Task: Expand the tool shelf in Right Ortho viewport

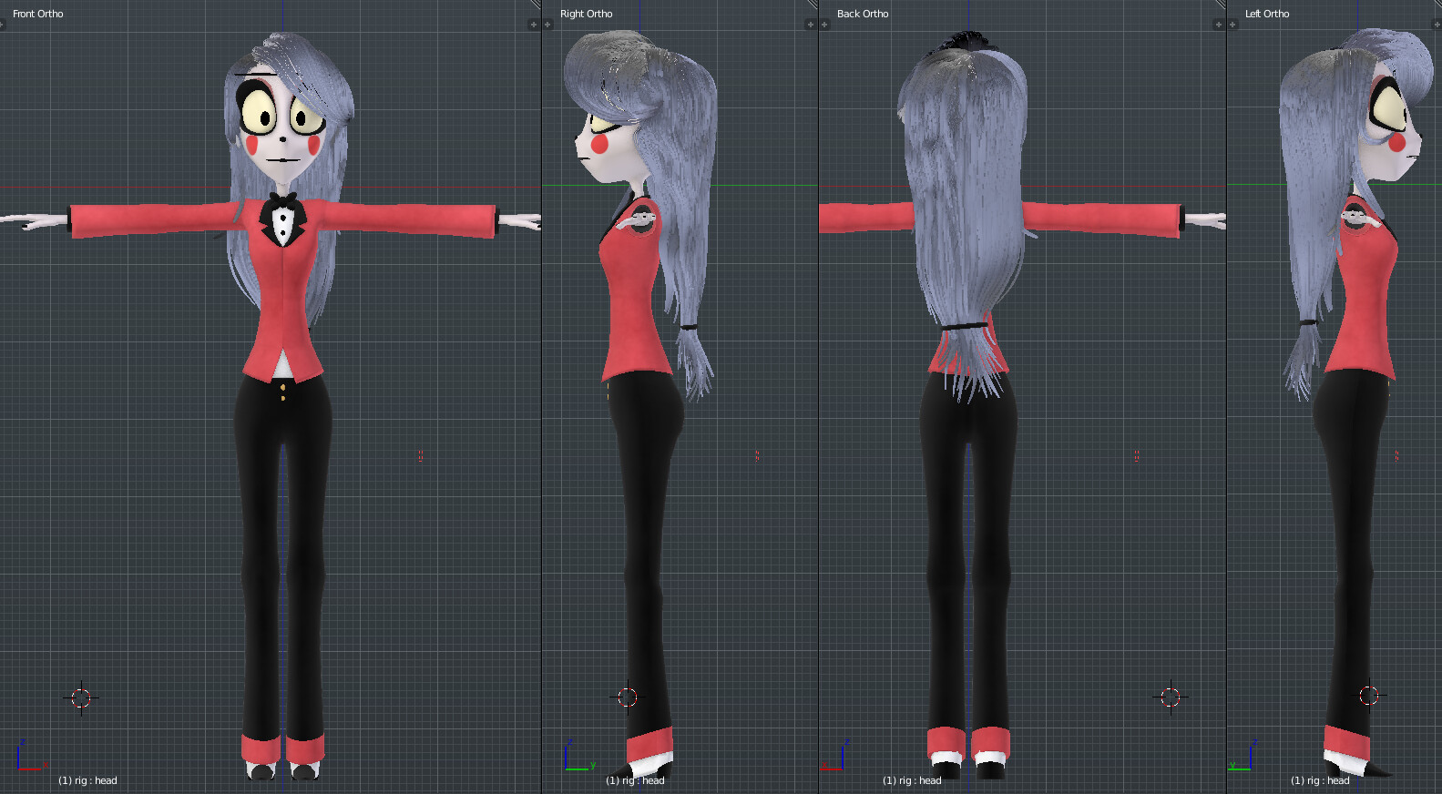Action: coord(547,25)
